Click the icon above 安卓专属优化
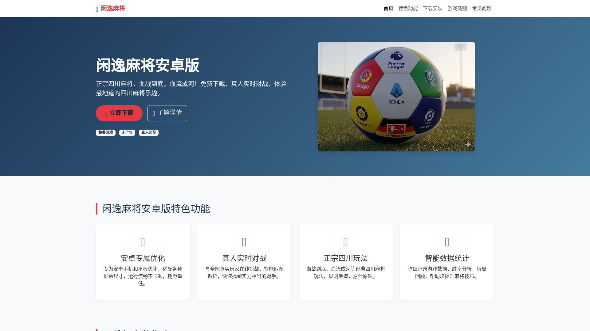The width and height of the screenshot is (590, 331). (x=143, y=242)
